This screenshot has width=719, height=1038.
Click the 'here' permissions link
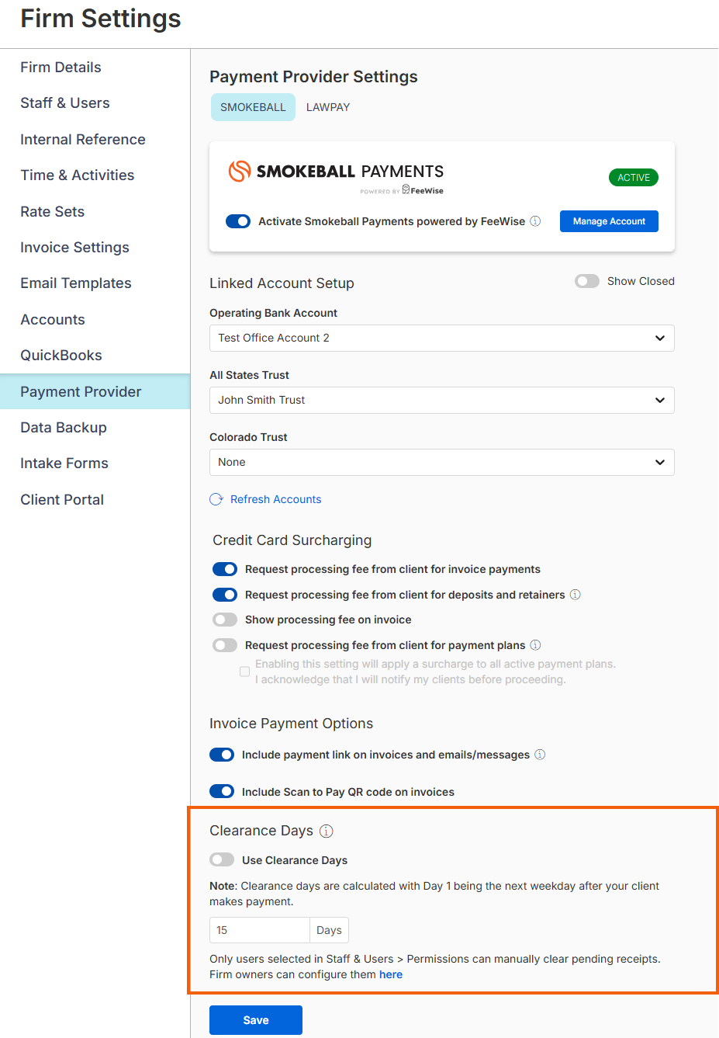(x=391, y=974)
